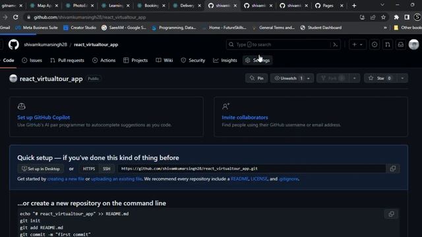The image size is (422, 237).
Task: Focus the Type / to search field
Action: pyautogui.click(x=280, y=45)
